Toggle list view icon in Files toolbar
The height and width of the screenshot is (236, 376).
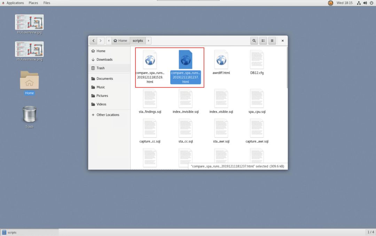[x=263, y=40]
